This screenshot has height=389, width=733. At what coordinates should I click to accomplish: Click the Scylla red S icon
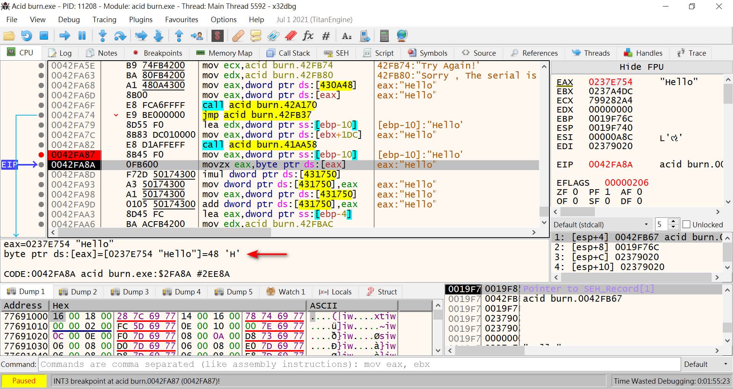217,36
